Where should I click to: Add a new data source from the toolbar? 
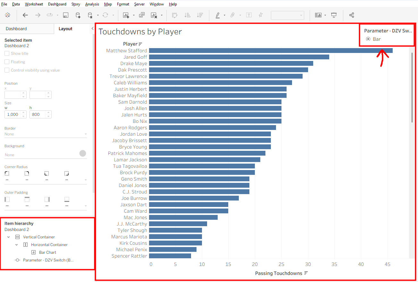tap(78, 15)
